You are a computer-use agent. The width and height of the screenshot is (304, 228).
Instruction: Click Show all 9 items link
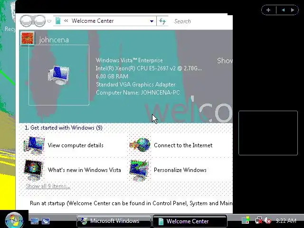(x=48, y=186)
